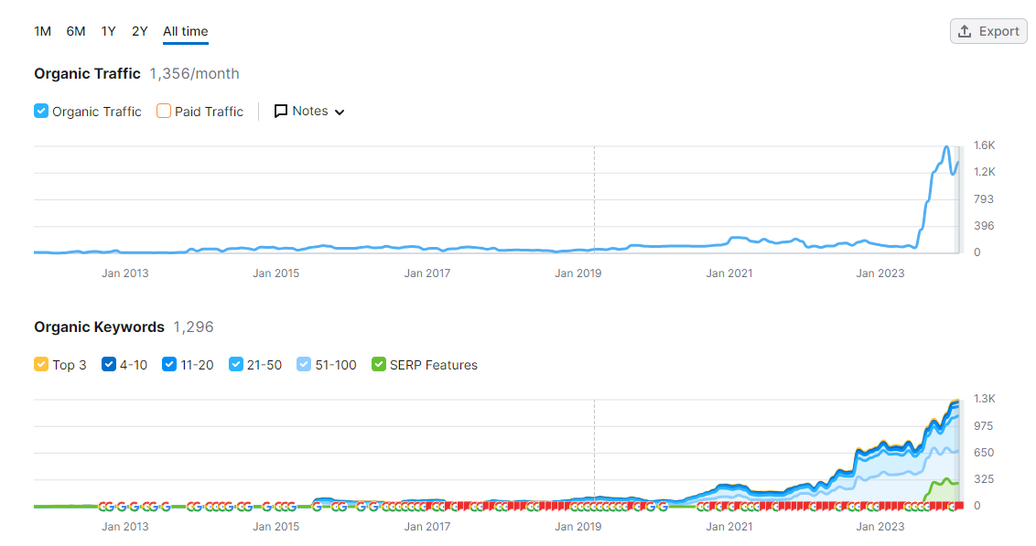Image resolution: width=1036 pixels, height=546 pixels.
Task: Toggle the 11-20 keywords checkbox
Action: (168, 364)
